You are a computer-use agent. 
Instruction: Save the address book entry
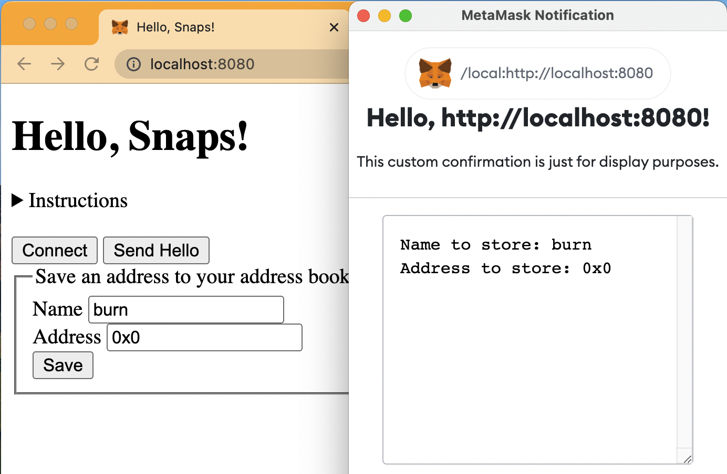63,365
